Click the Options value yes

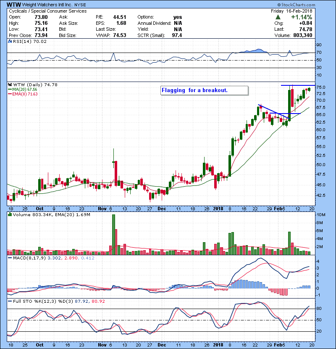coord(178,17)
